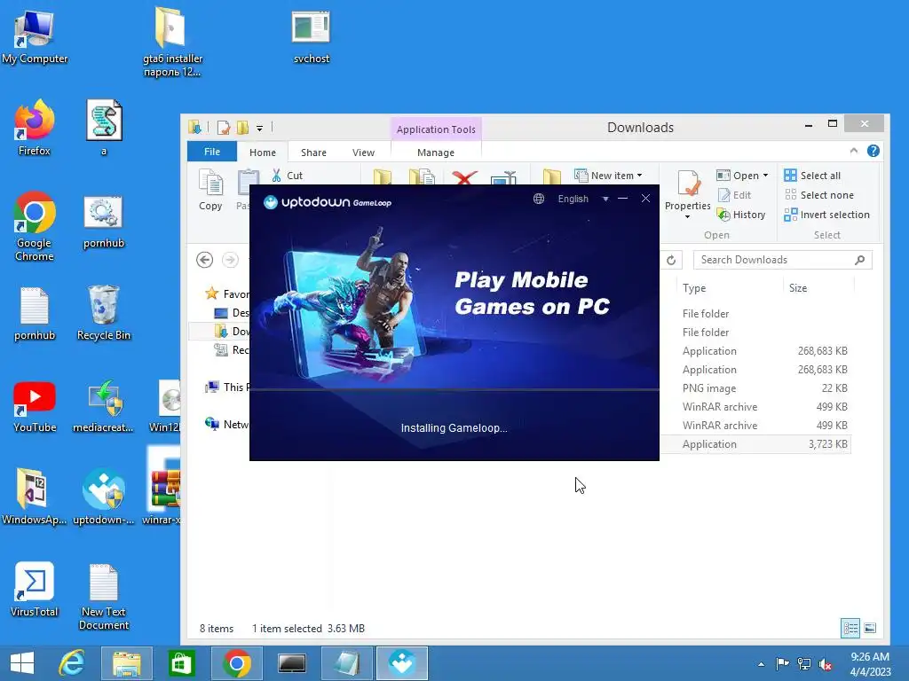
Task: Click the Uptodown installer taskbar button
Action: 402,663
